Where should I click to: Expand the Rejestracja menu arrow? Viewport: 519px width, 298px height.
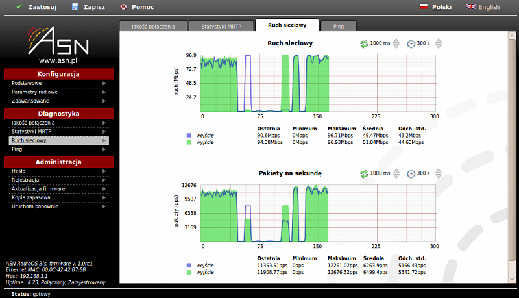[x=104, y=180]
